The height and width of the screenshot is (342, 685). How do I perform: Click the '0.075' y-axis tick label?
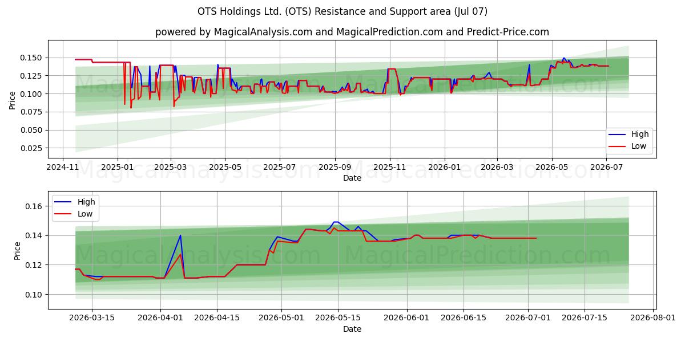tap(32, 112)
